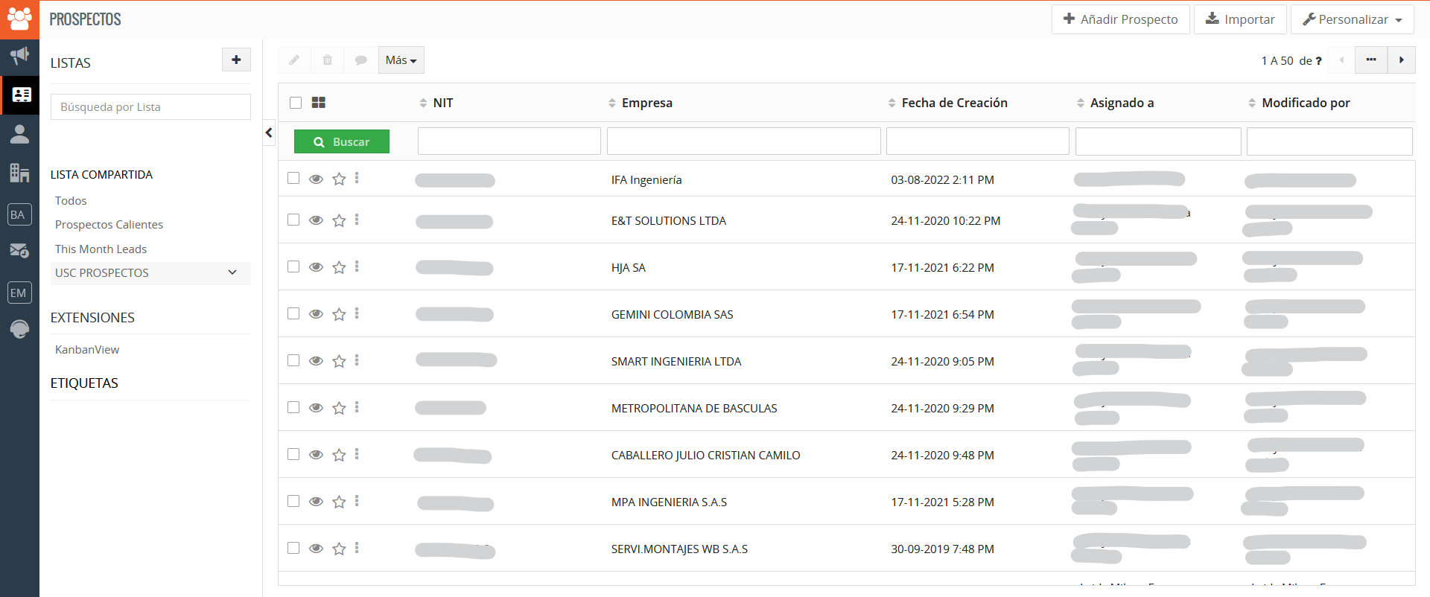This screenshot has height=597, width=1430.
Task: Collapse the left sidebar panel arrow
Action: point(269,133)
